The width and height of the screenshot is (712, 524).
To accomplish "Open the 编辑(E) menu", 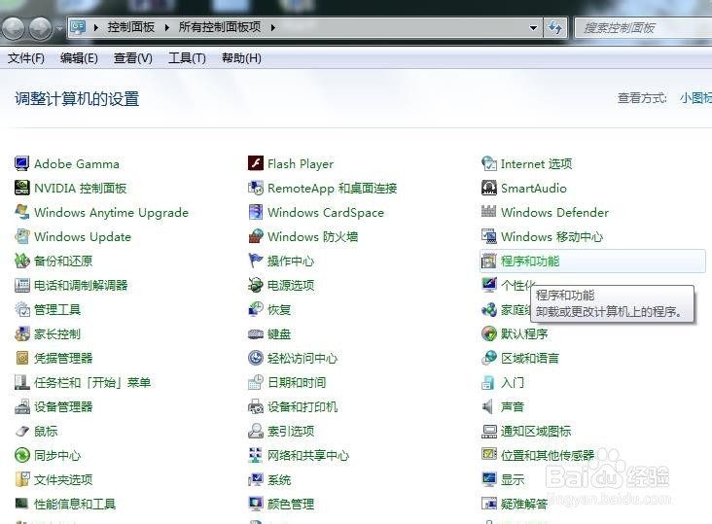I will [x=79, y=58].
